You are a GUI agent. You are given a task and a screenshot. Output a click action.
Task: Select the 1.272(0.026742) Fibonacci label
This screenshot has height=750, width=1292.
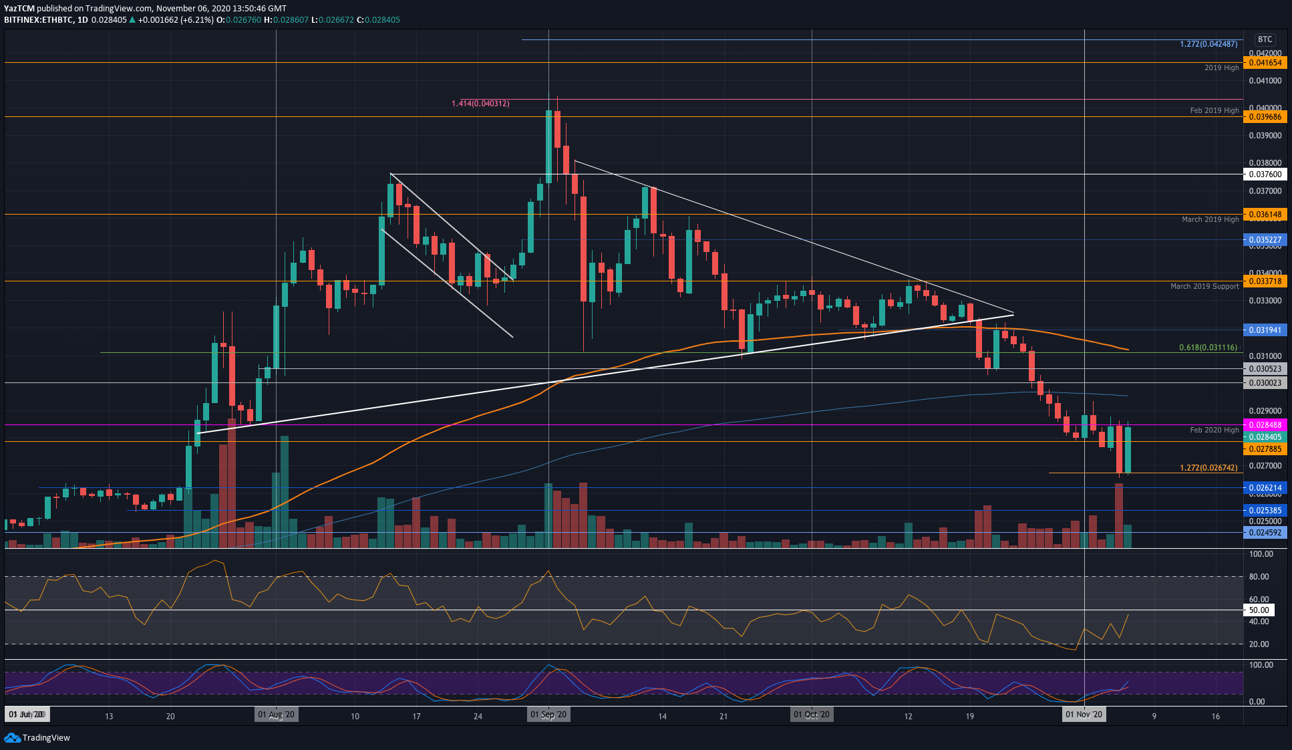point(1208,468)
